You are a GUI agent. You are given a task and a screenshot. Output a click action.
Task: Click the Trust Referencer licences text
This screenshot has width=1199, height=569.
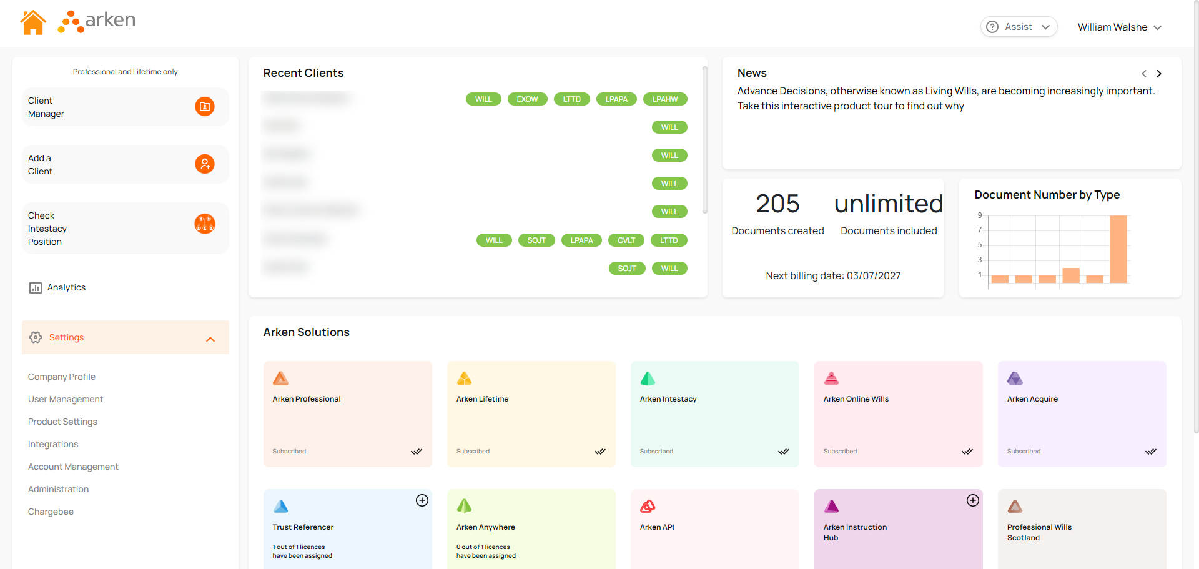tap(302, 551)
